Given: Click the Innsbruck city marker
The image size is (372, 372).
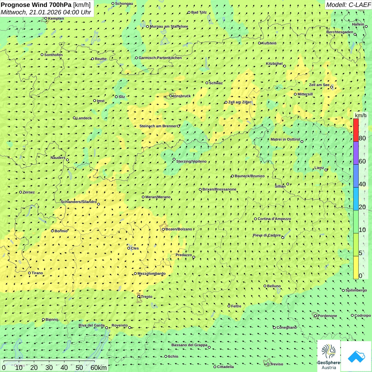Looking at the screenshot, I should click(x=171, y=96).
